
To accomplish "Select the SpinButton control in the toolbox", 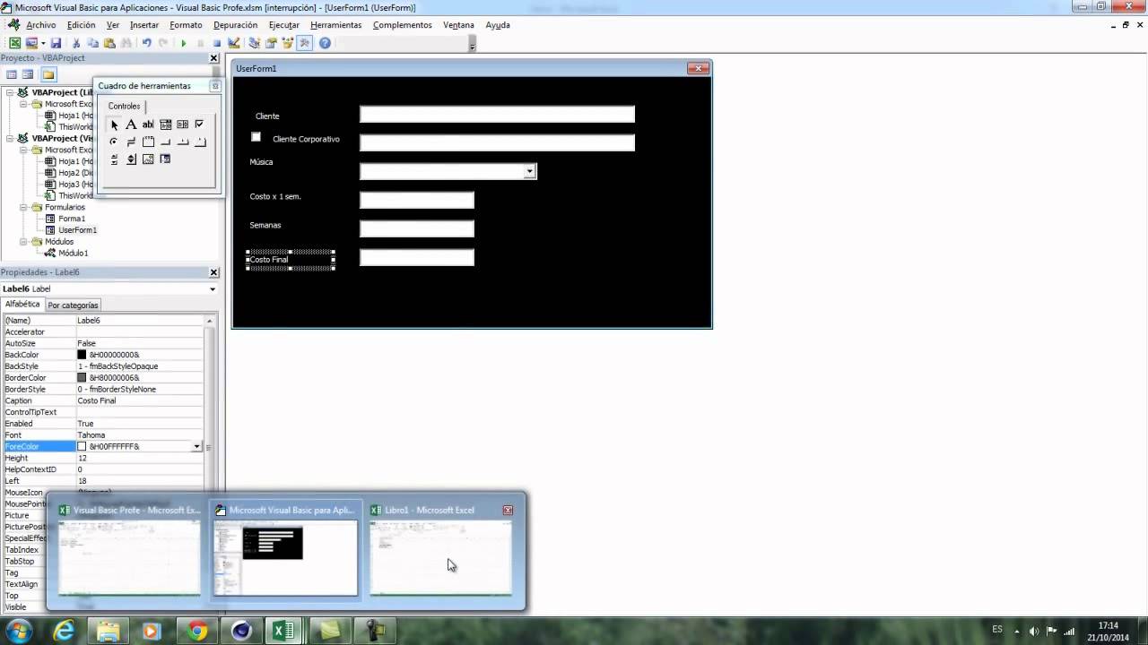I will pyautogui.click(x=131, y=159).
